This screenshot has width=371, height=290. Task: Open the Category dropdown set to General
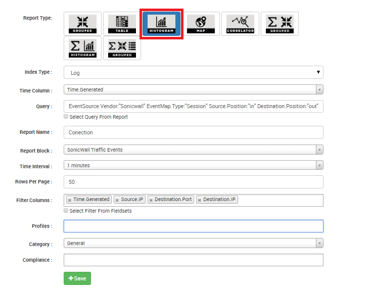tap(193, 243)
